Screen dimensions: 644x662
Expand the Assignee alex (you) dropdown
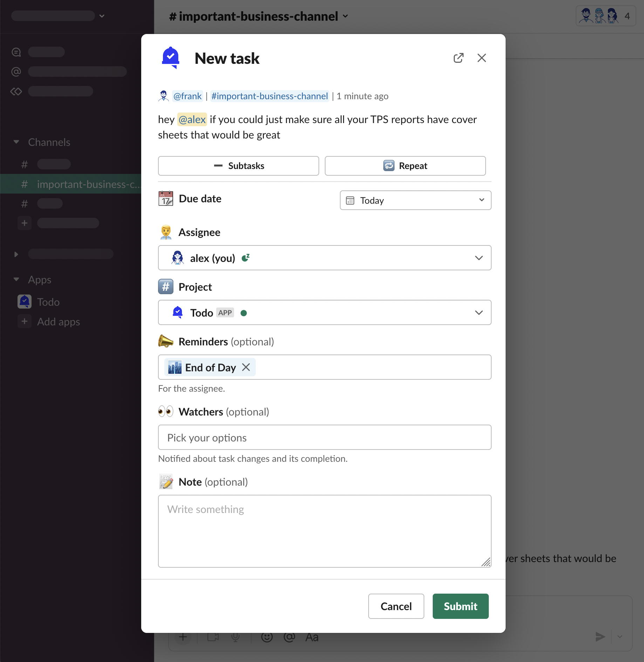click(x=324, y=258)
